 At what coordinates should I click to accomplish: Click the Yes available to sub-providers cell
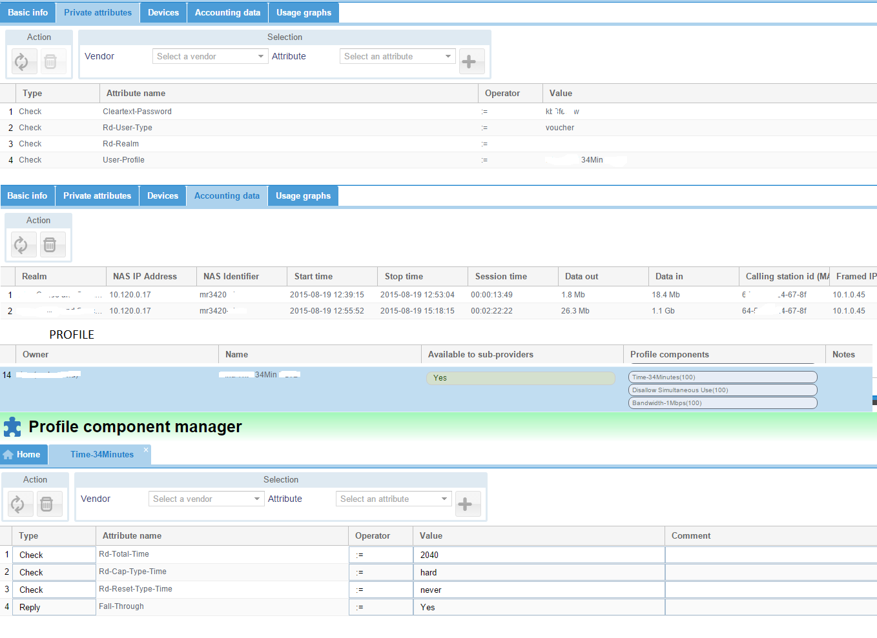point(521,378)
